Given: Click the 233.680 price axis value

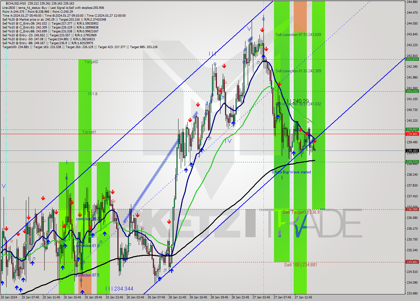Looking at the screenshot, I should click(412, 293).
